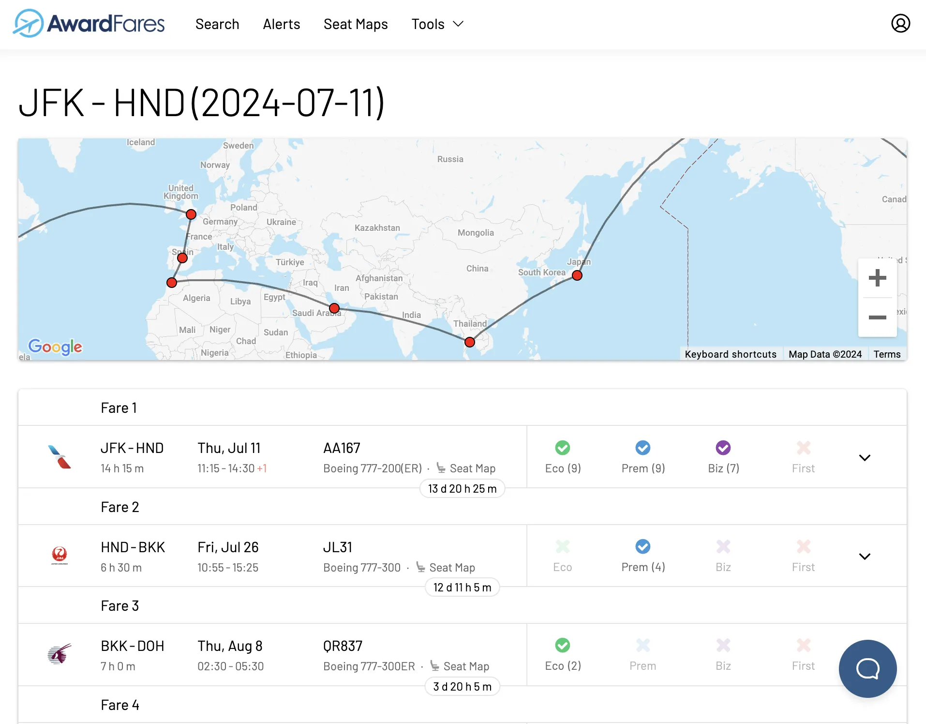Click the Google logo on the map
Viewport: 926px width, 724px height.
coord(55,347)
